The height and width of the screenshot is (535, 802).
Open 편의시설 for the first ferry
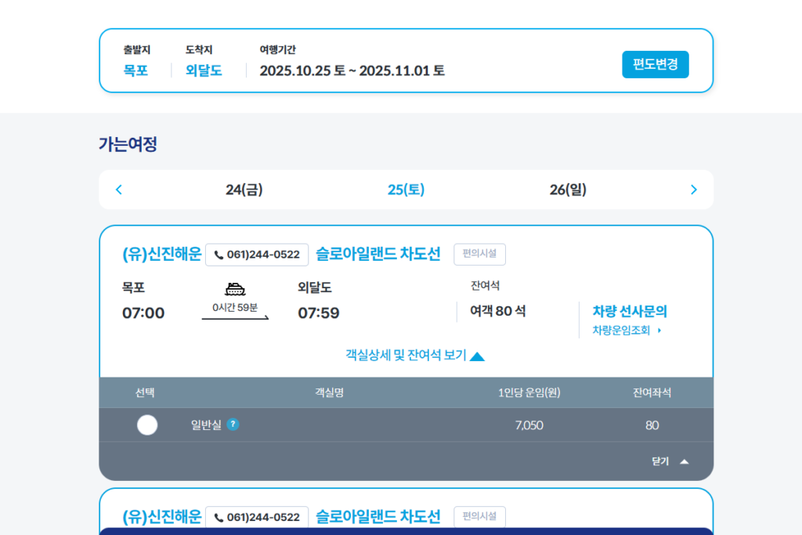tap(479, 255)
